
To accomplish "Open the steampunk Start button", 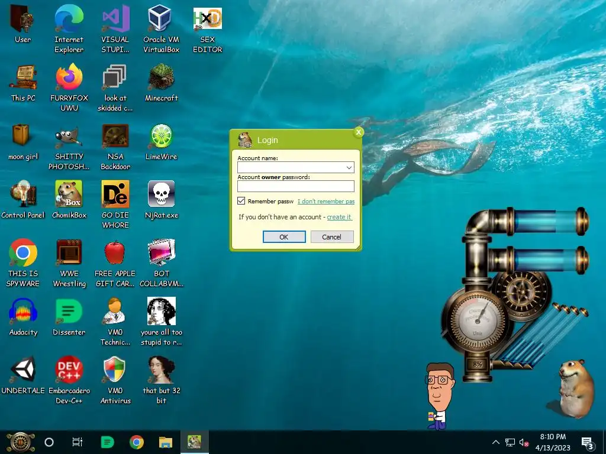I will [21, 442].
